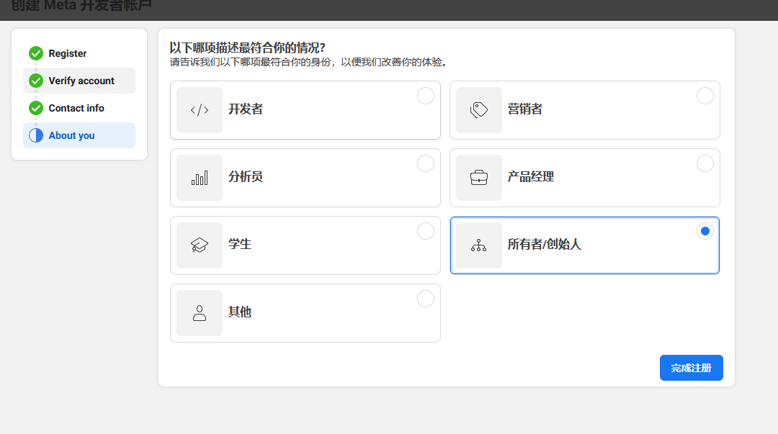Image resolution: width=778 pixels, height=434 pixels.
Task: Select the 其他 radio button
Action: coord(425,299)
